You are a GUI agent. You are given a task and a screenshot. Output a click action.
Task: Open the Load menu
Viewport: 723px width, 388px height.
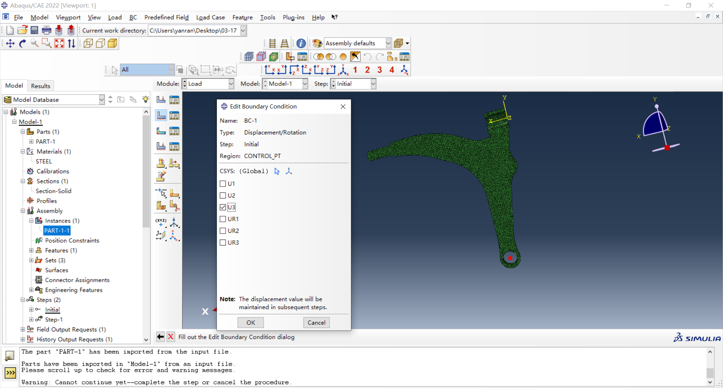[x=115, y=17]
